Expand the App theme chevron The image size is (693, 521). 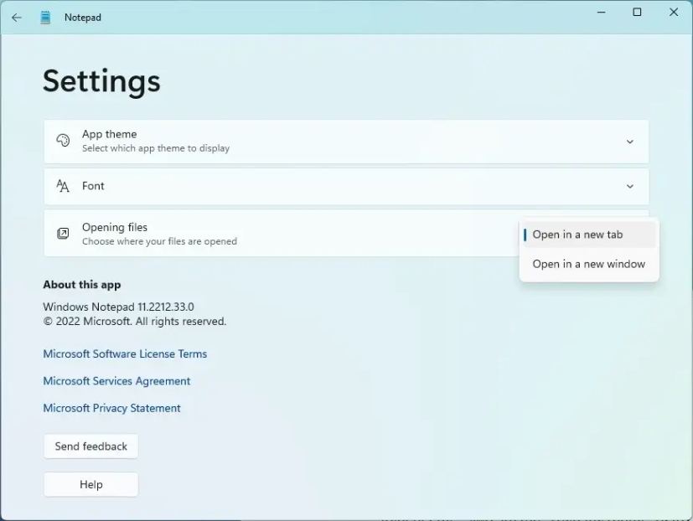coord(630,142)
